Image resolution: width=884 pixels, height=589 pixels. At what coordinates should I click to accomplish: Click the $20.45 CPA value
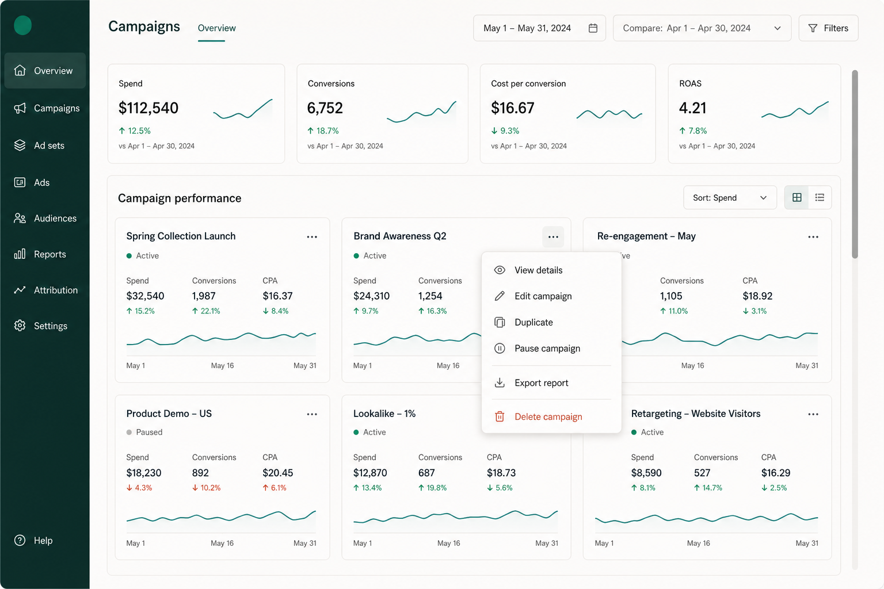click(x=278, y=473)
